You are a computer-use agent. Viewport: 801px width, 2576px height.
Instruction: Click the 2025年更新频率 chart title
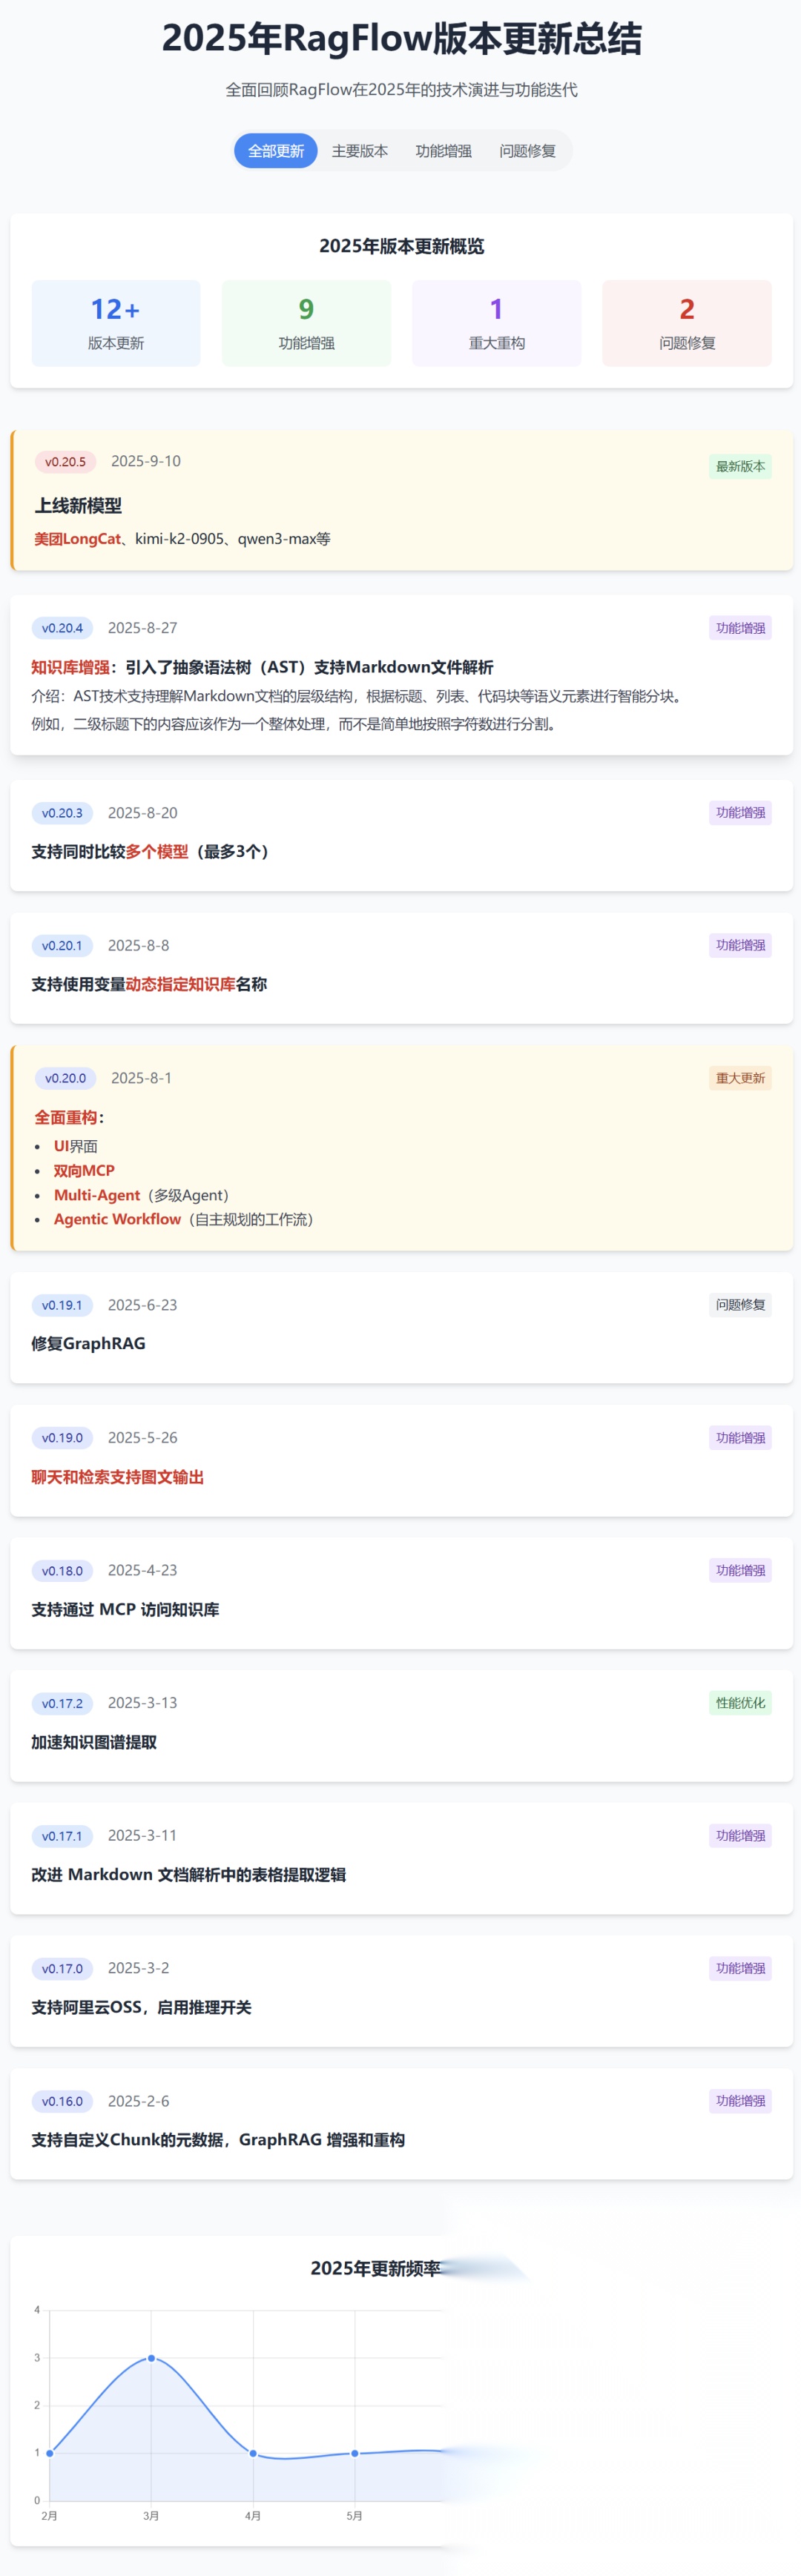376,2269
